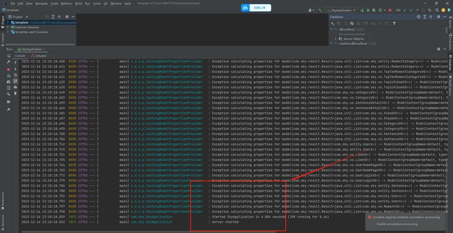Open the SkyApplication run configuration dropdown

pyautogui.click(x=341, y=10)
